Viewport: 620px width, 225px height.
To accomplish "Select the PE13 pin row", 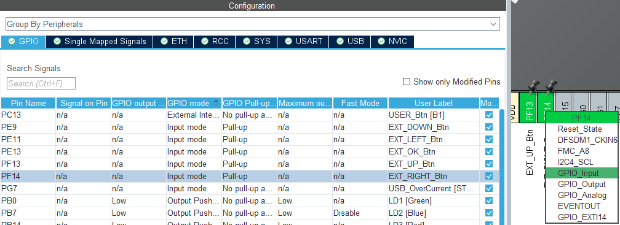I will tap(250, 151).
